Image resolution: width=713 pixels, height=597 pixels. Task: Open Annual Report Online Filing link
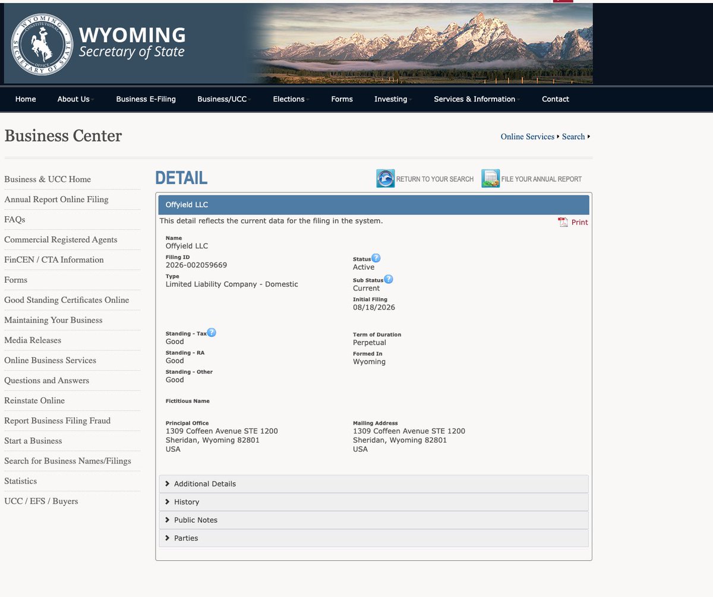click(x=56, y=200)
